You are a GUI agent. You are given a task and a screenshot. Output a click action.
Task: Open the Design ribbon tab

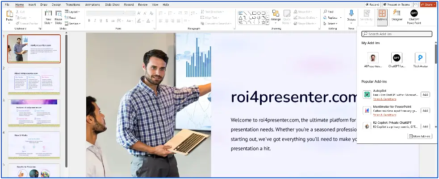56,4
